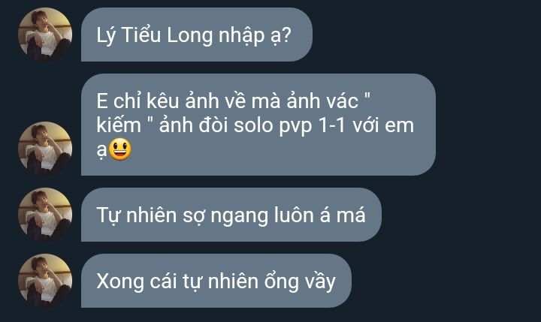Select the 'Xong cái tự nhiên ổng vầy' bubble

[216, 281]
